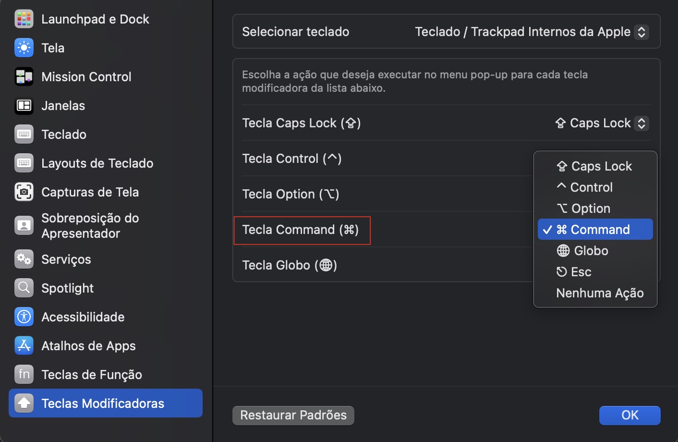The width and height of the screenshot is (678, 442).
Task: Select the Teclado keyboard icon
Action: [x=24, y=134]
